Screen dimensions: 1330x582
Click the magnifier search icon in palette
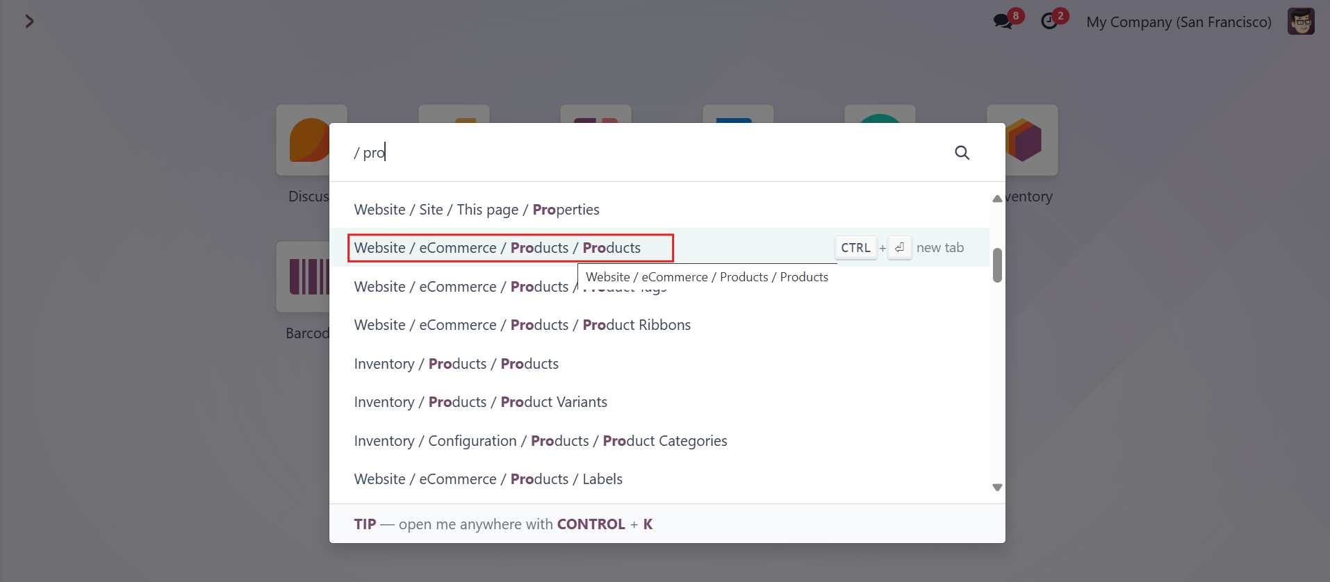click(x=962, y=153)
